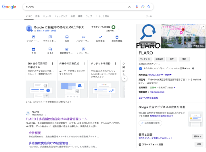Open the 広告掲載 (advertise) icon

[x=100, y=37]
